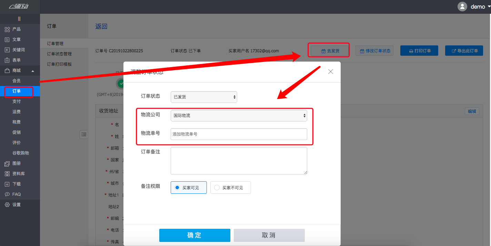Open the 订单状态 dropdown showing 已发货

(203, 97)
